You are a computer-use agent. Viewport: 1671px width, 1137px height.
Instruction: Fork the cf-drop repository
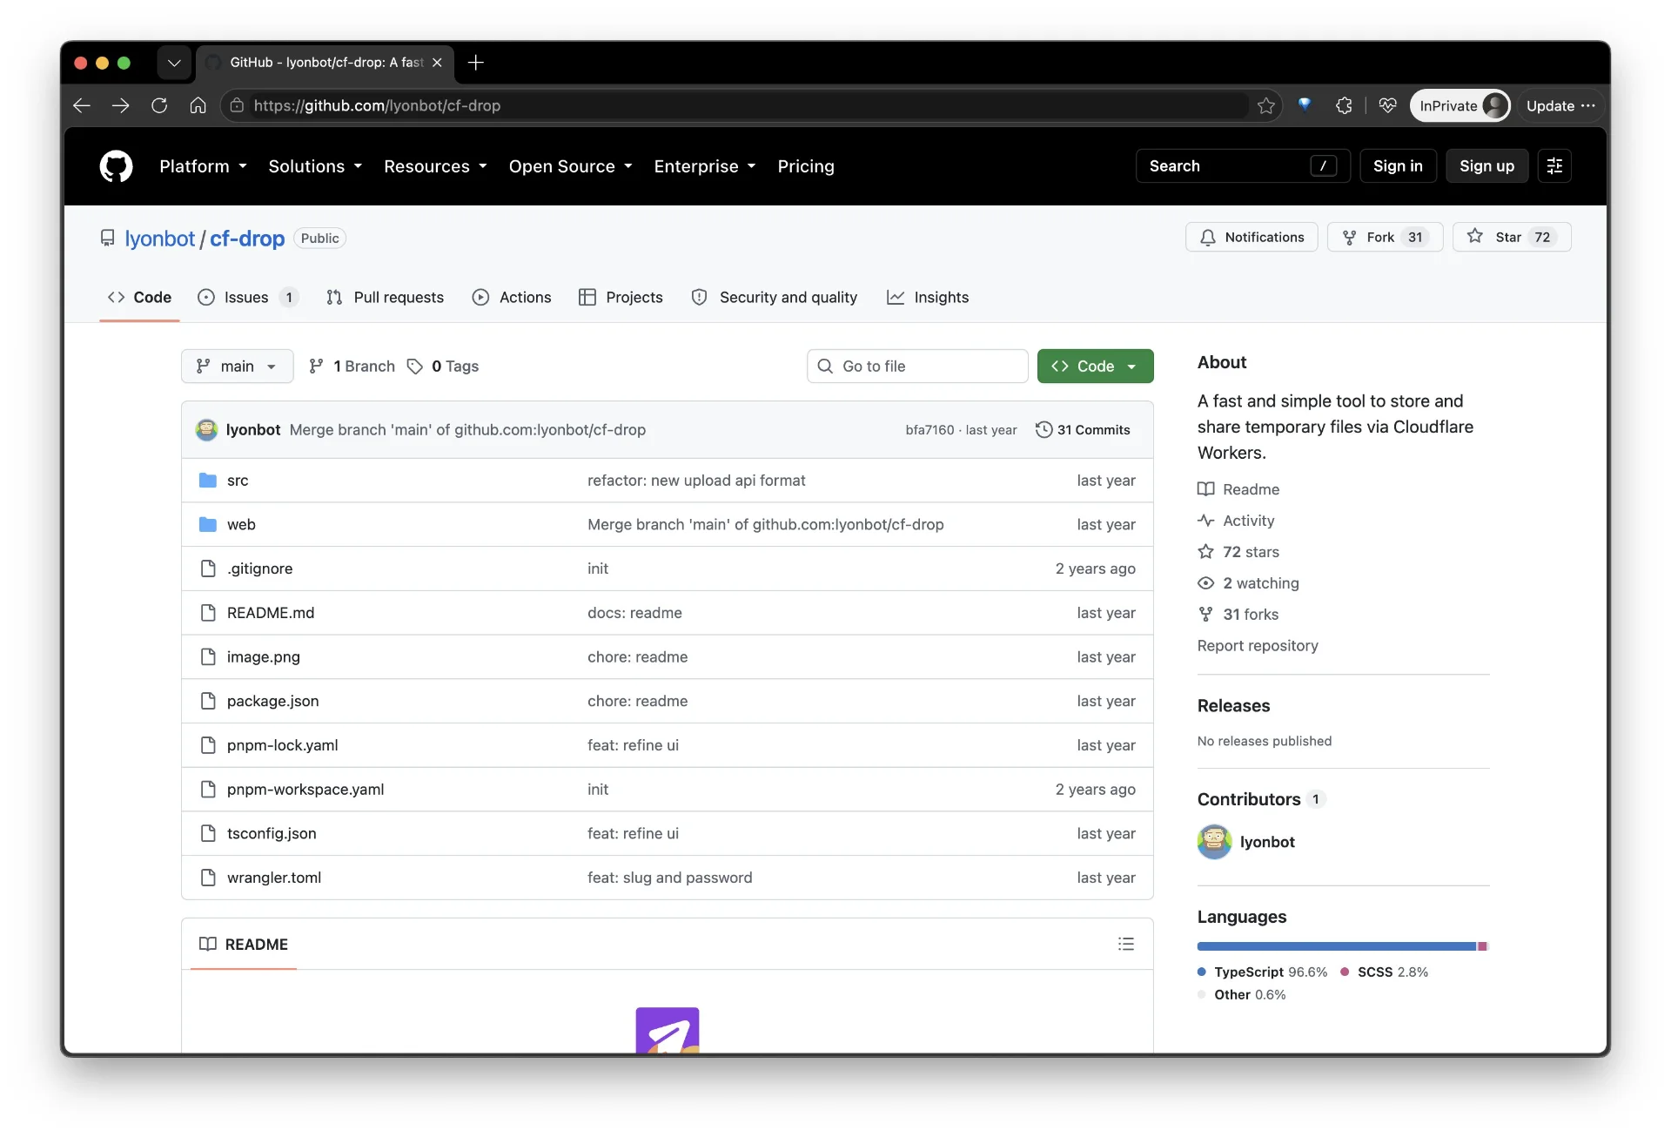(1385, 238)
